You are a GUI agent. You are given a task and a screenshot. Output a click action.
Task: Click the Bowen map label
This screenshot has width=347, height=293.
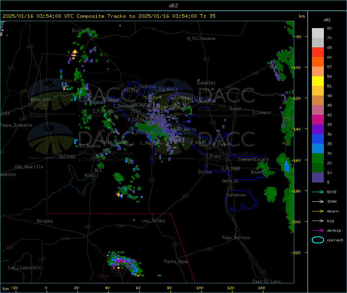click(x=257, y=172)
